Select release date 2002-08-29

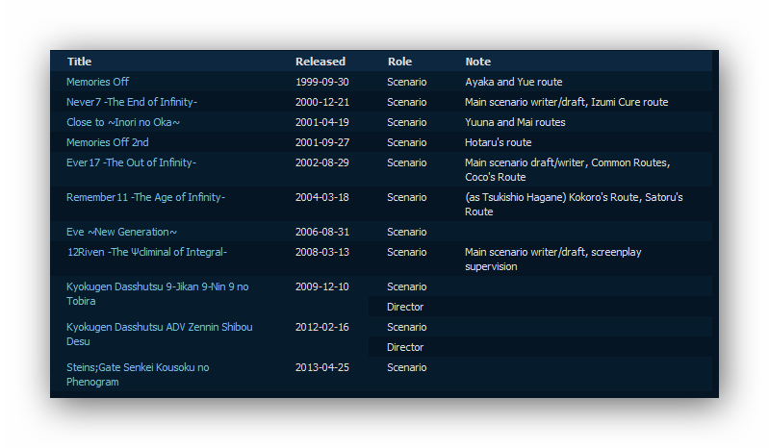coord(322,162)
